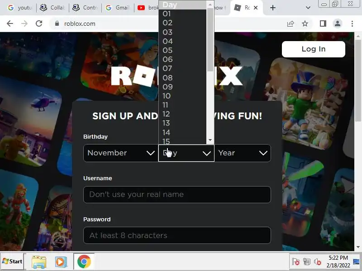Screen dimensions: 362x271
Task: Switch to the Gmail tab
Action: tap(118, 8)
